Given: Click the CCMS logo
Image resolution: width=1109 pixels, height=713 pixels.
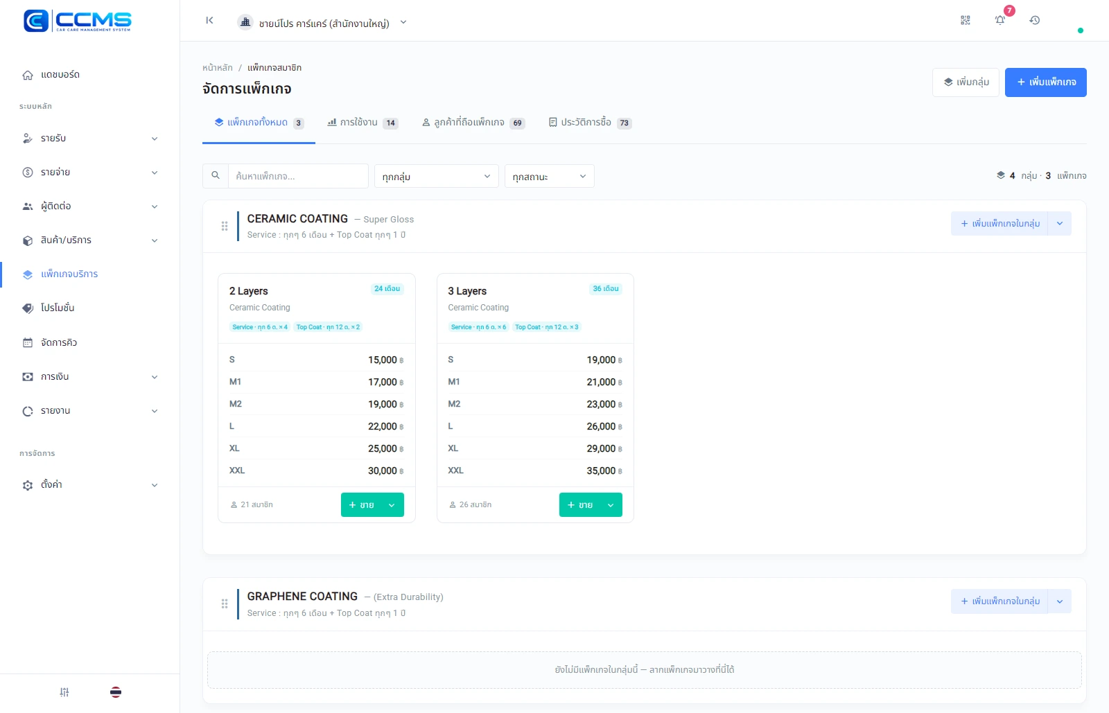Looking at the screenshot, I should (x=78, y=21).
